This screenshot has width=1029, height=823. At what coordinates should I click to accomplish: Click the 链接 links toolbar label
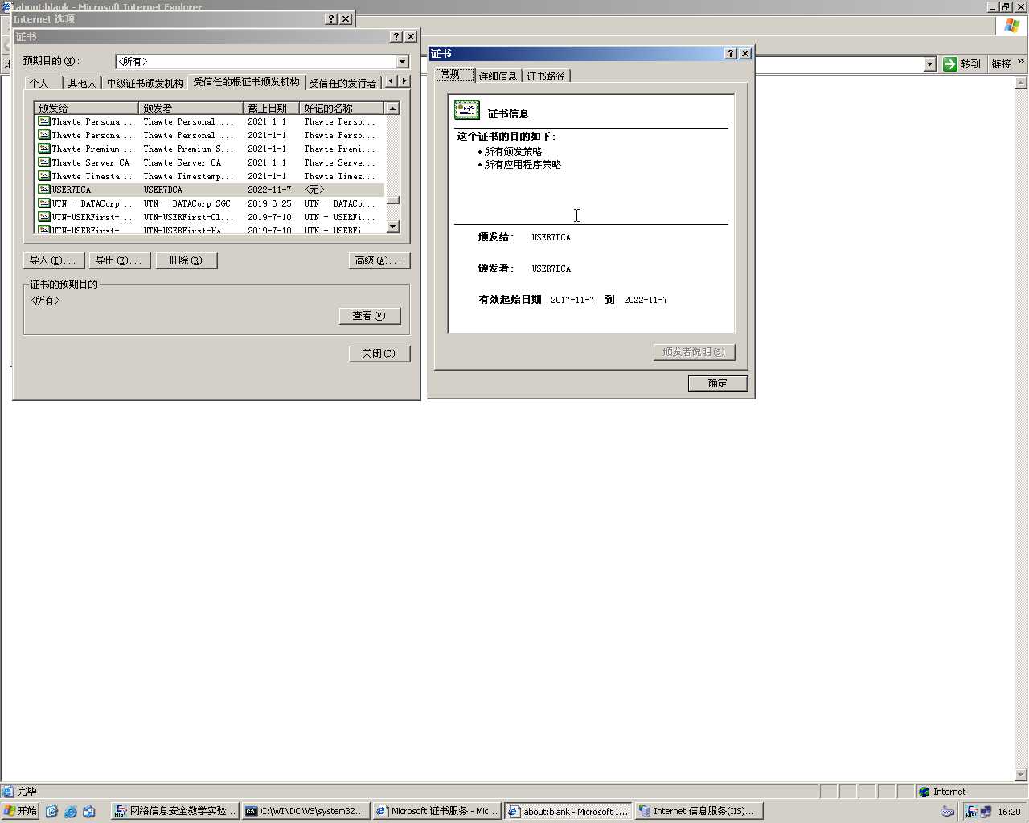pyautogui.click(x=1001, y=63)
